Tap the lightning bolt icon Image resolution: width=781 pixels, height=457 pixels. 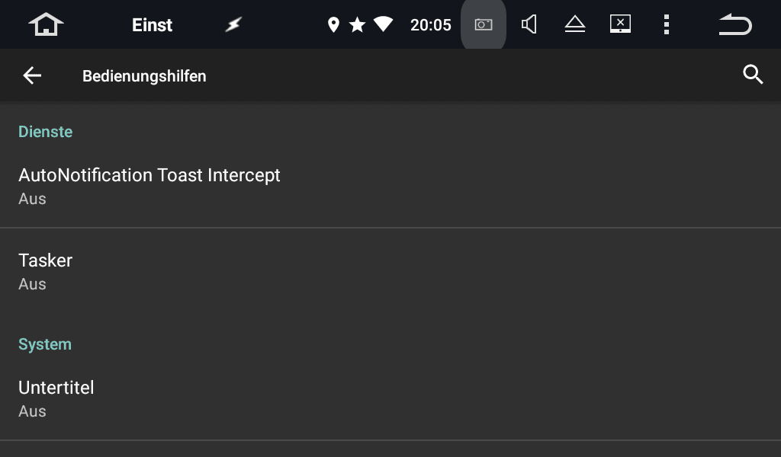233,24
